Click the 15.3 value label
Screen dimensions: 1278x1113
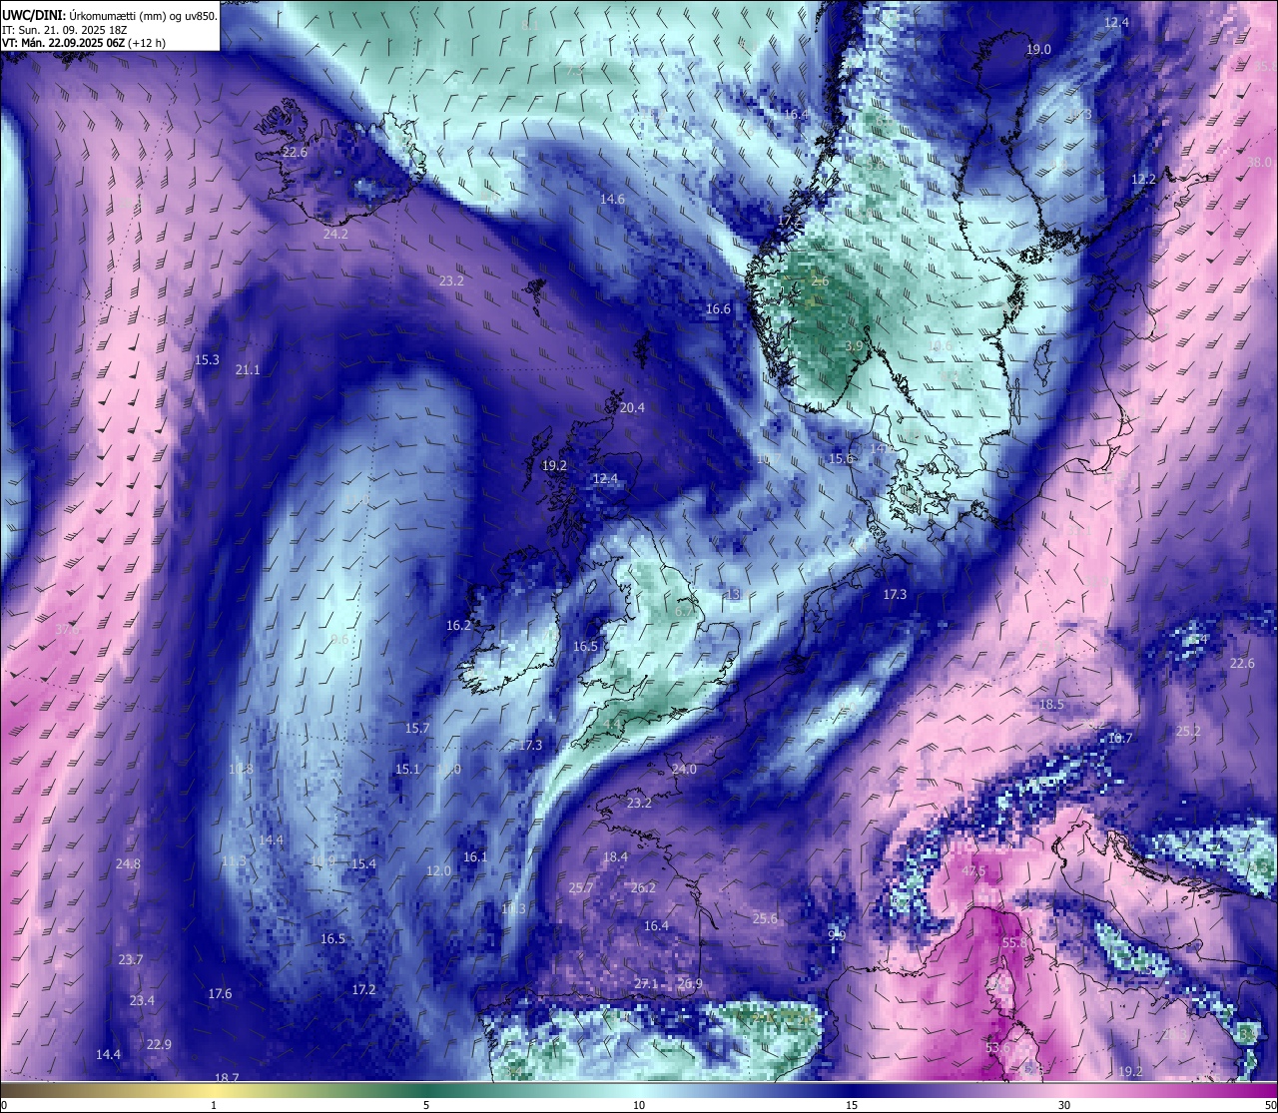(207, 359)
